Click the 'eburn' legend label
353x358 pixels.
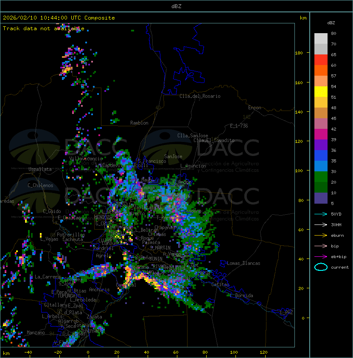coord(337,236)
